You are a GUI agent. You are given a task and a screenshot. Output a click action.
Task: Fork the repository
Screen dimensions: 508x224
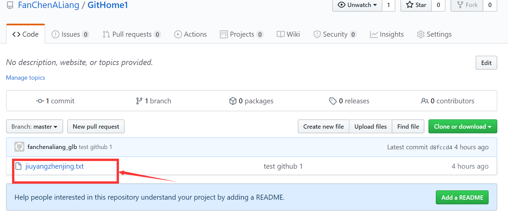click(x=467, y=5)
